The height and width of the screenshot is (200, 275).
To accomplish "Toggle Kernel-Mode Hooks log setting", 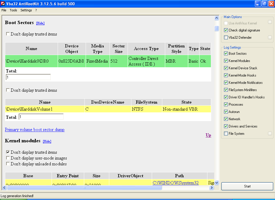I will (x=226, y=75).
